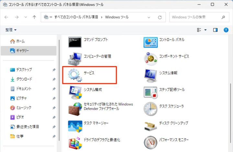Open the Control Panel icon (コントロール パネル)
Viewport: 233px width, 152px height.
point(150,42)
